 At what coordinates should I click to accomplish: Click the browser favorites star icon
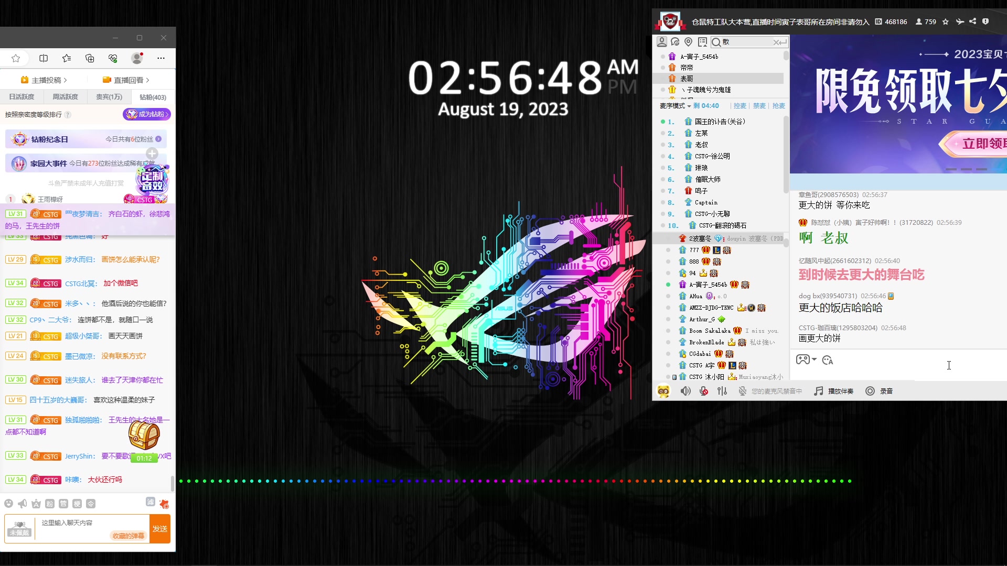click(16, 58)
